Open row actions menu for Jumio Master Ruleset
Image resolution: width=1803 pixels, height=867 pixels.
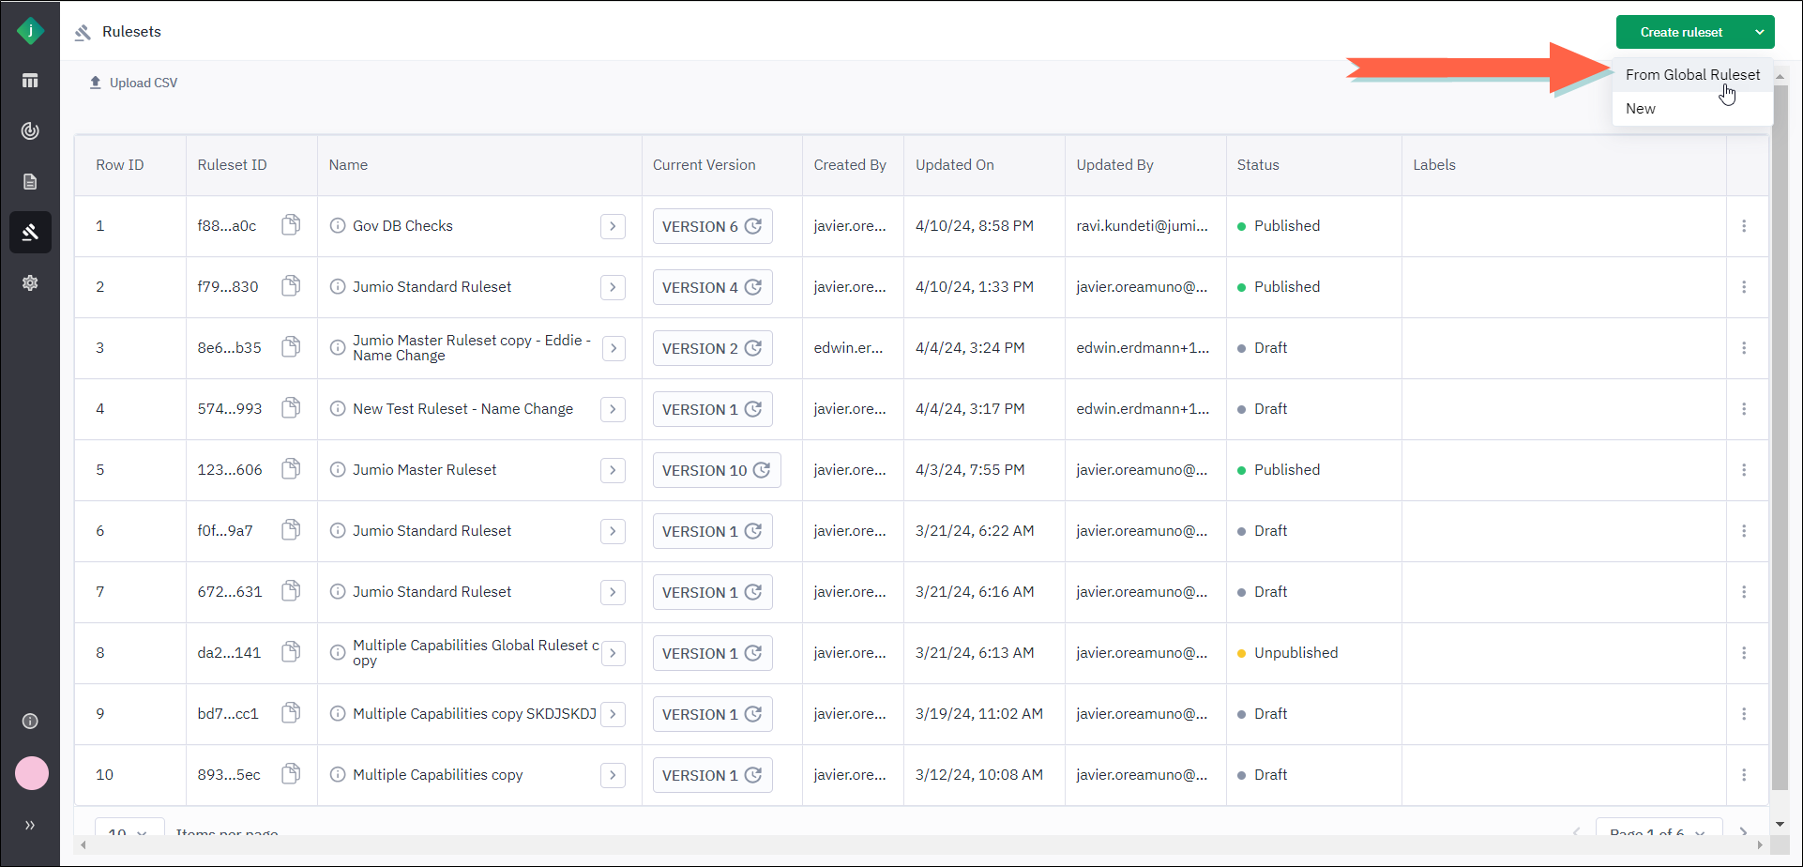[1744, 470]
